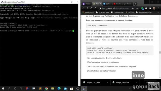The image size is (161, 91).
Task: Click the DROP USER code line on webpage
Action: click(100, 48)
